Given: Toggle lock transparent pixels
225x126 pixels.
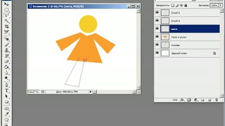Looking at the screenshot, I should (x=173, y=6).
